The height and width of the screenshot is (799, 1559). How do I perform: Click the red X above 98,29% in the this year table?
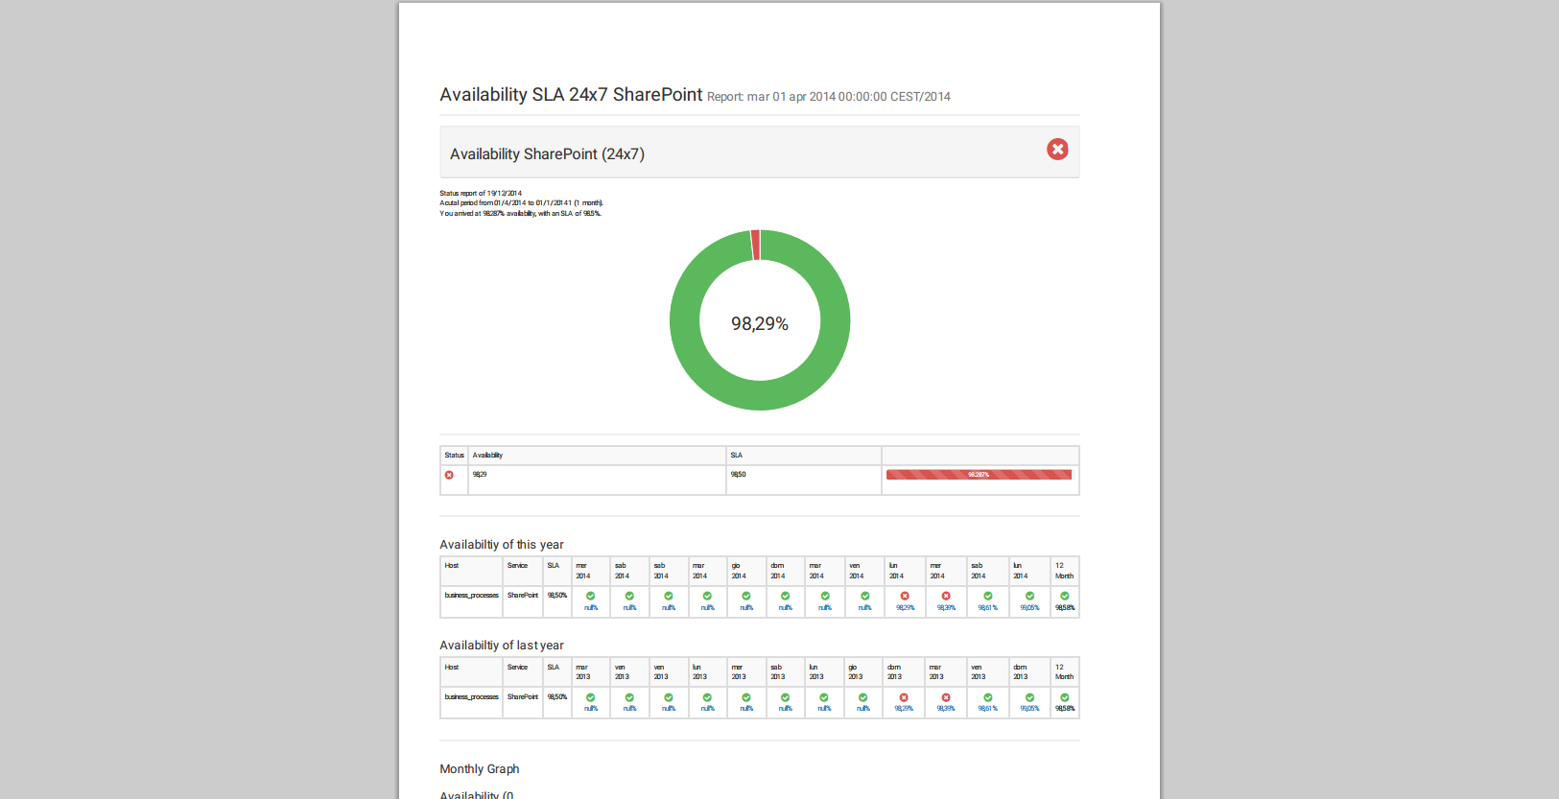[905, 596]
